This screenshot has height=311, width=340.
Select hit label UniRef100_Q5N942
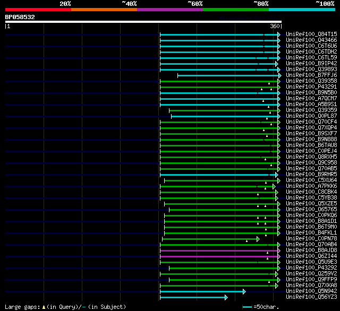pos(311,291)
